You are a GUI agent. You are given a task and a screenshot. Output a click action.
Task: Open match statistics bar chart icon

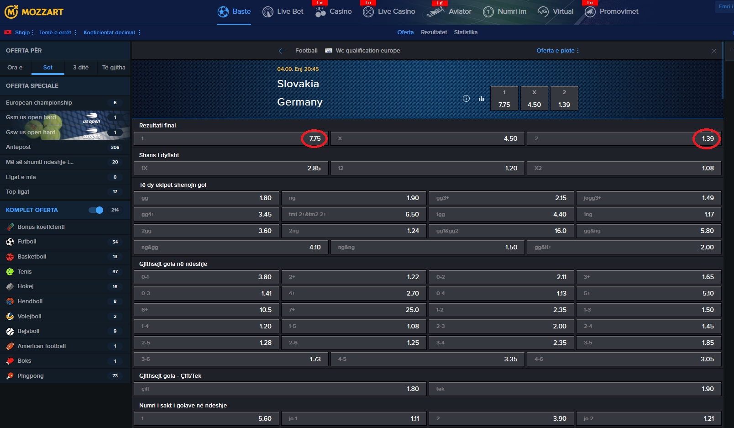481,98
